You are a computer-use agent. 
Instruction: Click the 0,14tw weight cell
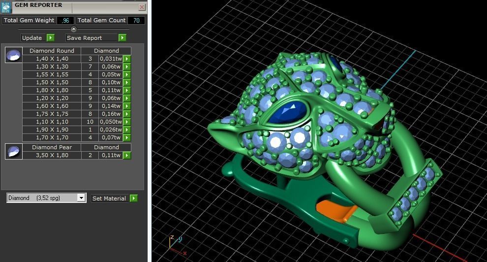pos(111,106)
